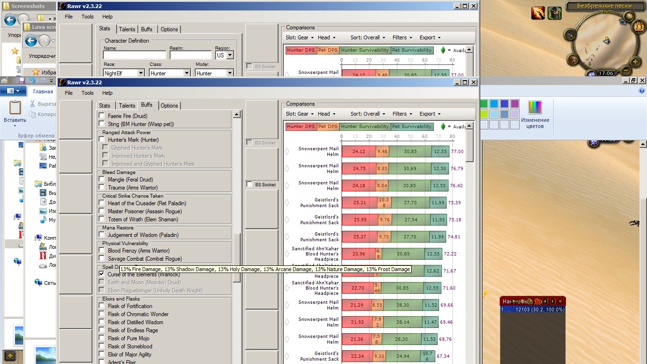Open the Edit colors rainbow icon

tap(535, 108)
